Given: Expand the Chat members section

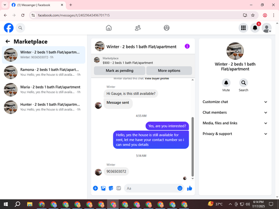Looking at the screenshot, I should click(235, 113).
